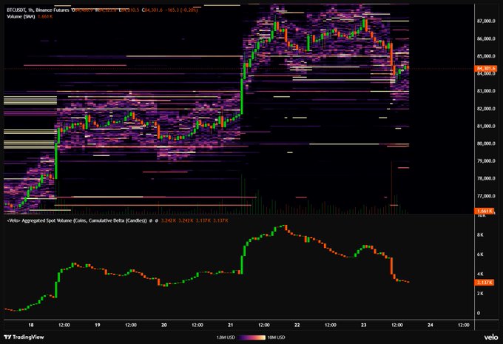
Task: Click the 85,000.0 price axis label
Action: [x=486, y=56]
